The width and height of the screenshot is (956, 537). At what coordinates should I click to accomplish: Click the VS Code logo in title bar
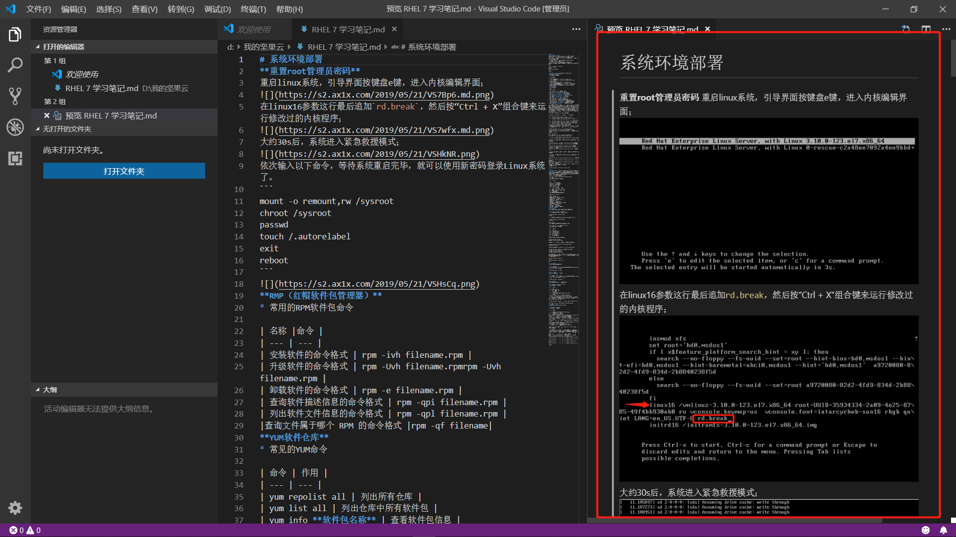11,9
